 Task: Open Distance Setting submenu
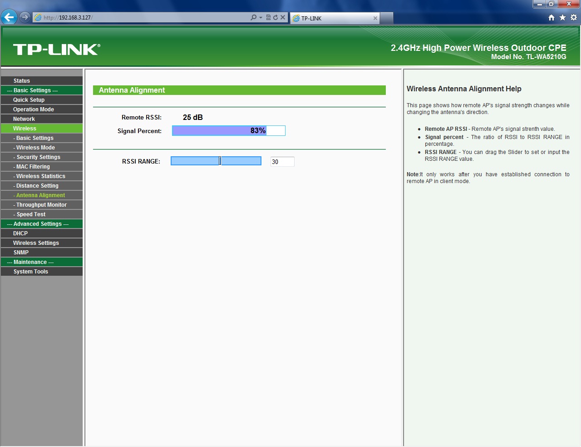coord(42,186)
